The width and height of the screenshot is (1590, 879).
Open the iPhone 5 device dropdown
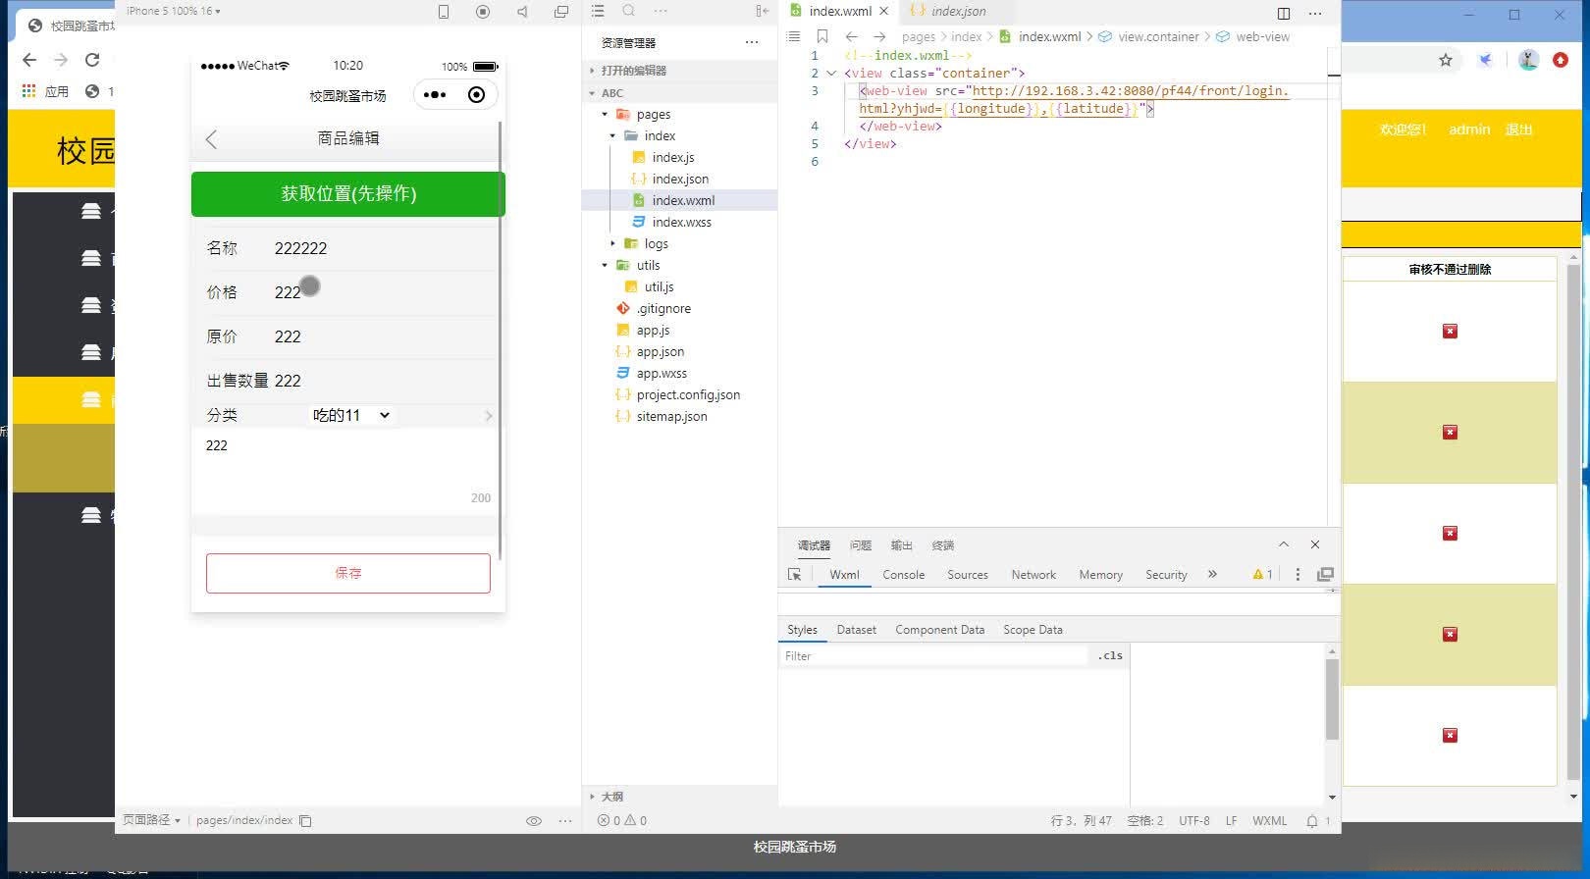pyautogui.click(x=174, y=11)
